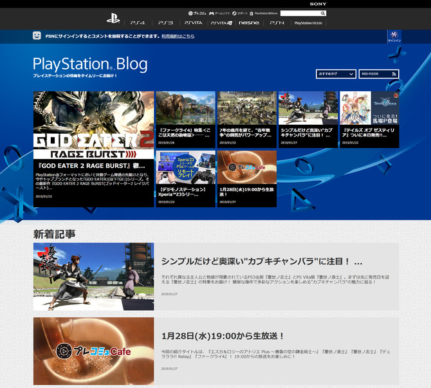This screenshot has width=431, height=388.
Task: Click the シンプルだけど奥深い"カブキチャンバラ"に注目 headline
Action: coord(262,261)
